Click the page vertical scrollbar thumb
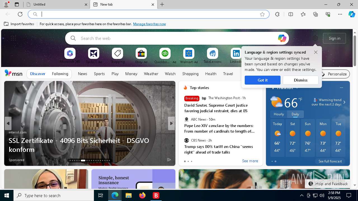The image size is (358, 201). coord(355,51)
